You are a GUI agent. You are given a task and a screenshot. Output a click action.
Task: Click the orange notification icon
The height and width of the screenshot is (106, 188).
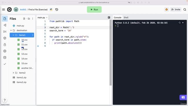[167, 9]
